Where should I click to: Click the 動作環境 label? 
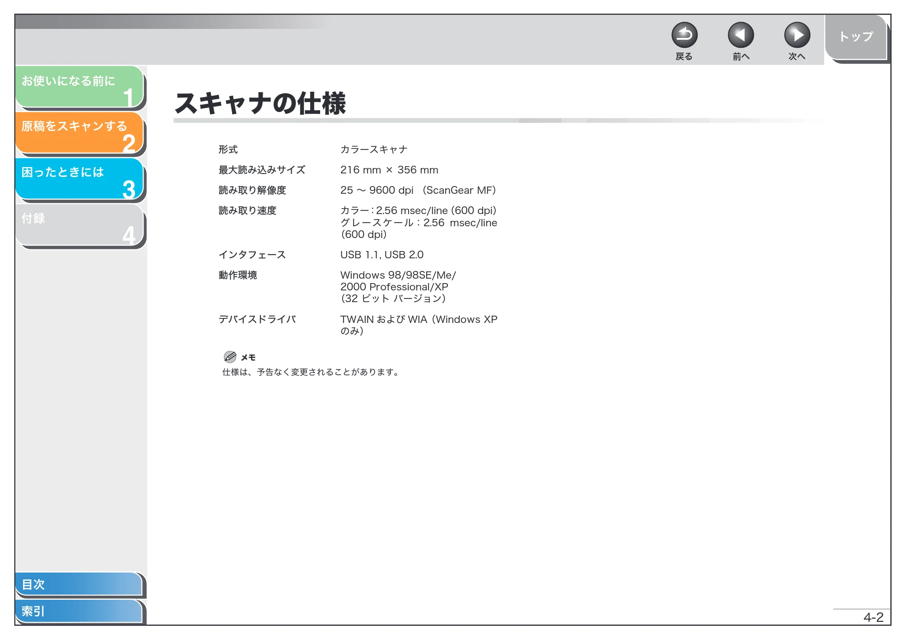238,275
